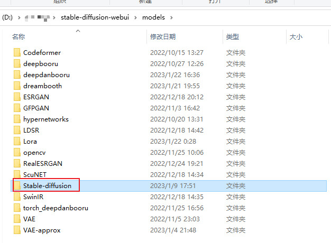
Task: Click the Stable-diffusion folder icon
Action: (17, 186)
